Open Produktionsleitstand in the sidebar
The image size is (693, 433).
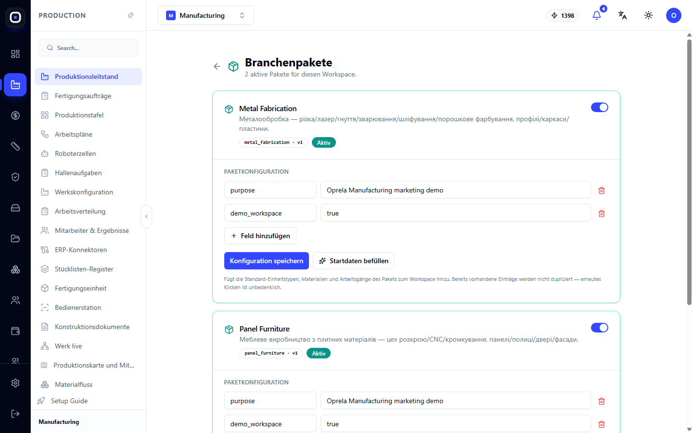[88, 76]
